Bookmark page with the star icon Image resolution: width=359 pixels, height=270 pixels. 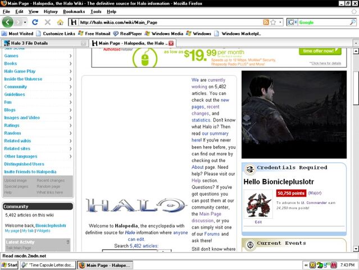coord(273,22)
